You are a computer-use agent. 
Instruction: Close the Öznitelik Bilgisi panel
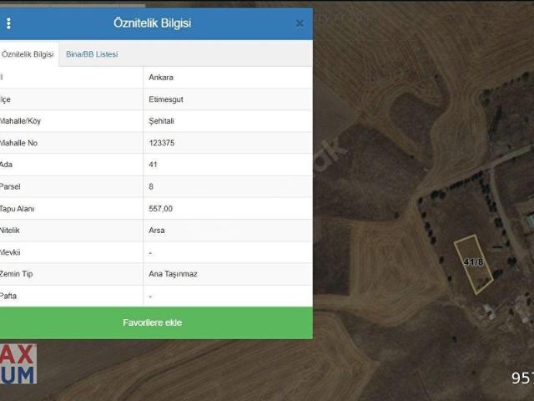pos(300,23)
